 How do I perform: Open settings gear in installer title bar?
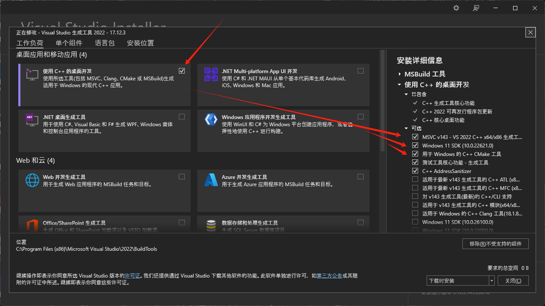(x=456, y=8)
